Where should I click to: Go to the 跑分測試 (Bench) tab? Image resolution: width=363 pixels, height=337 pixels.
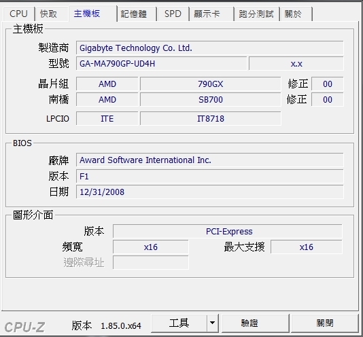tap(256, 14)
